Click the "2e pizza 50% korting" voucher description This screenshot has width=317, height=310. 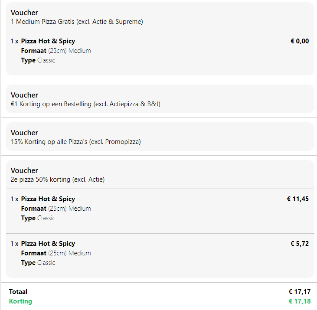click(x=58, y=179)
